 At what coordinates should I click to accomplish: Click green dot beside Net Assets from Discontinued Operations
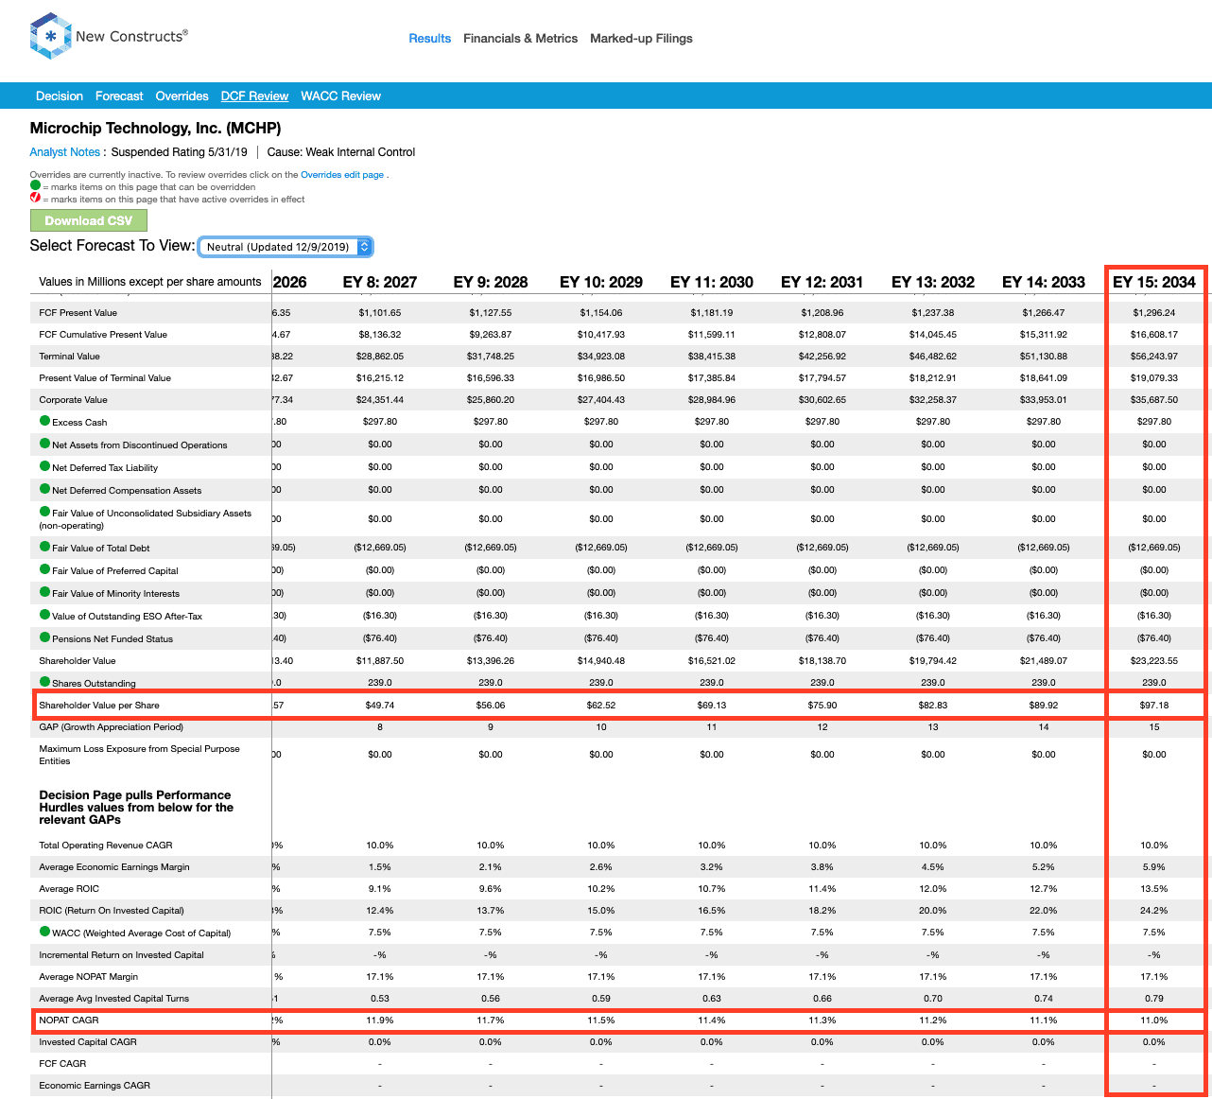44,445
